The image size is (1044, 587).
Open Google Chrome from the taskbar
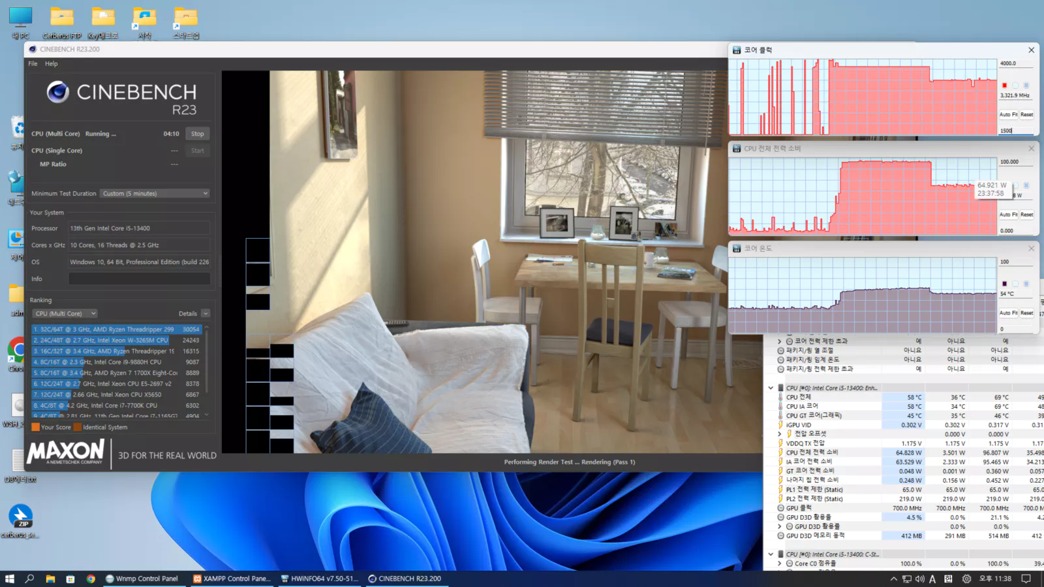coord(91,579)
